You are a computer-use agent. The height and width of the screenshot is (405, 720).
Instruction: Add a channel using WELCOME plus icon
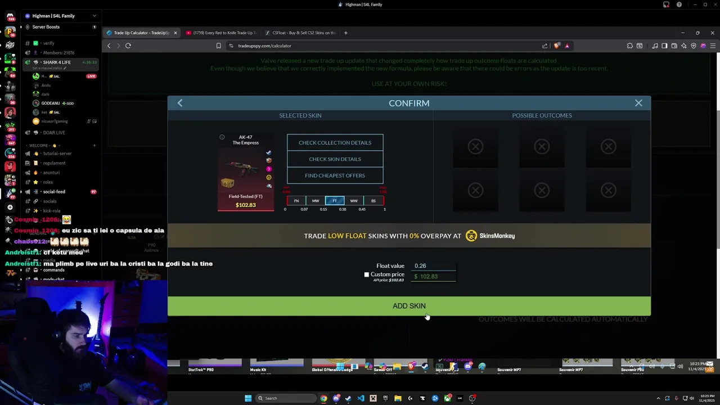pos(94,146)
